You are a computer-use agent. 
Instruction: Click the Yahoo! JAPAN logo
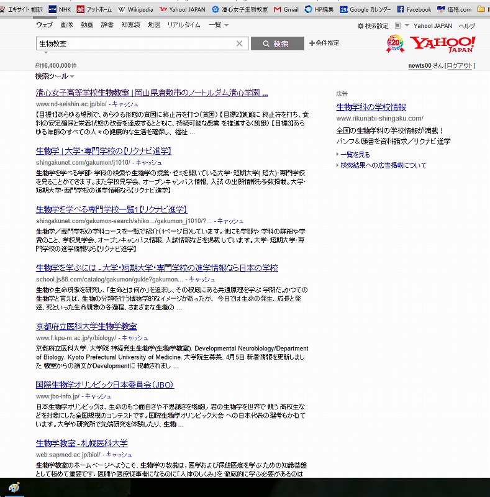[442, 44]
